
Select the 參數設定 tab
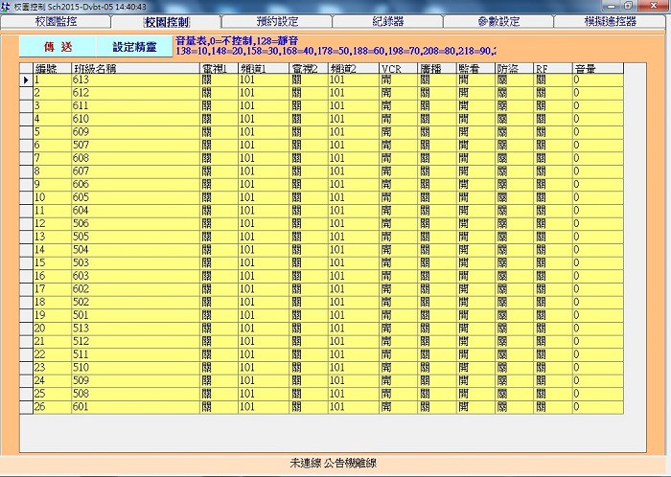[497, 21]
